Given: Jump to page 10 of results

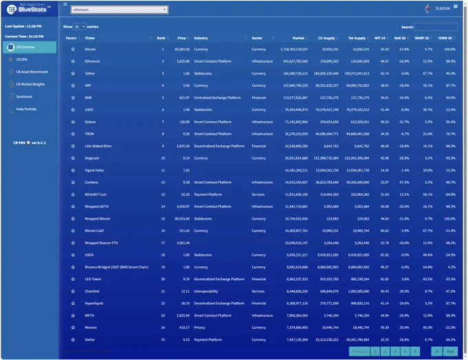Looking at the screenshot, I should 436,351.
